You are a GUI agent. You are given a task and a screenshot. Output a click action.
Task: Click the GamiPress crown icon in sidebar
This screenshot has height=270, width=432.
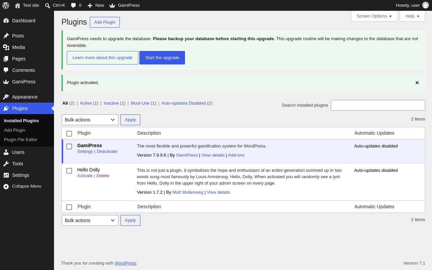point(6,82)
